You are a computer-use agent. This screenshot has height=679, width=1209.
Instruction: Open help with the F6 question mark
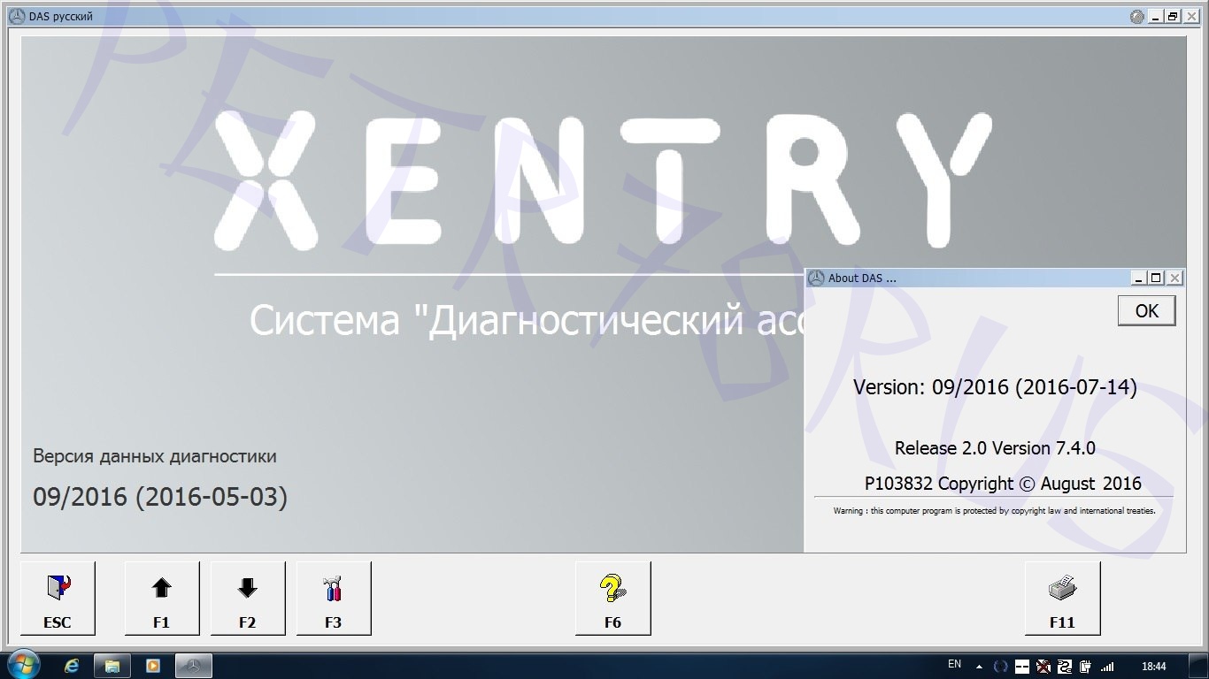pyautogui.click(x=613, y=599)
